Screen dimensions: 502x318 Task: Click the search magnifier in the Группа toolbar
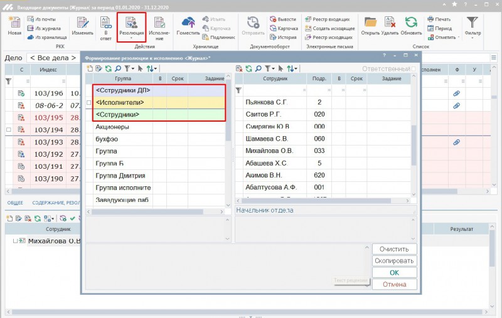click(x=118, y=68)
